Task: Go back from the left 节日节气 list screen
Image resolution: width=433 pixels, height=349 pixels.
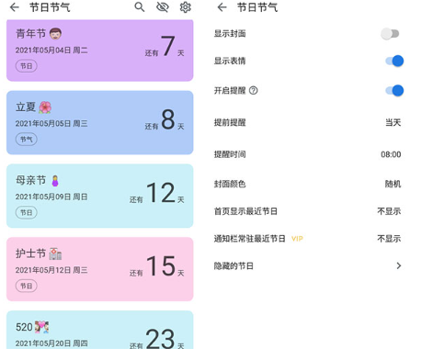Action: coord(15,7)
